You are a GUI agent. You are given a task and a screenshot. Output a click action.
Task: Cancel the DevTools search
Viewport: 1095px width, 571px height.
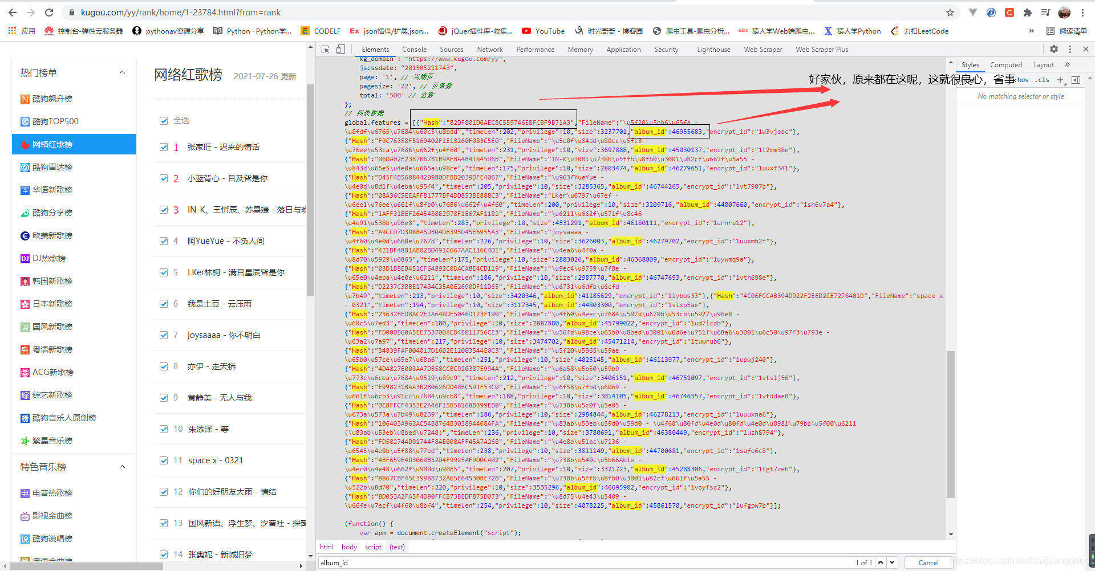pos(928,562)
